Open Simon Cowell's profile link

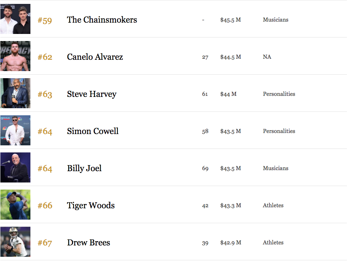(x=93, y=131)
